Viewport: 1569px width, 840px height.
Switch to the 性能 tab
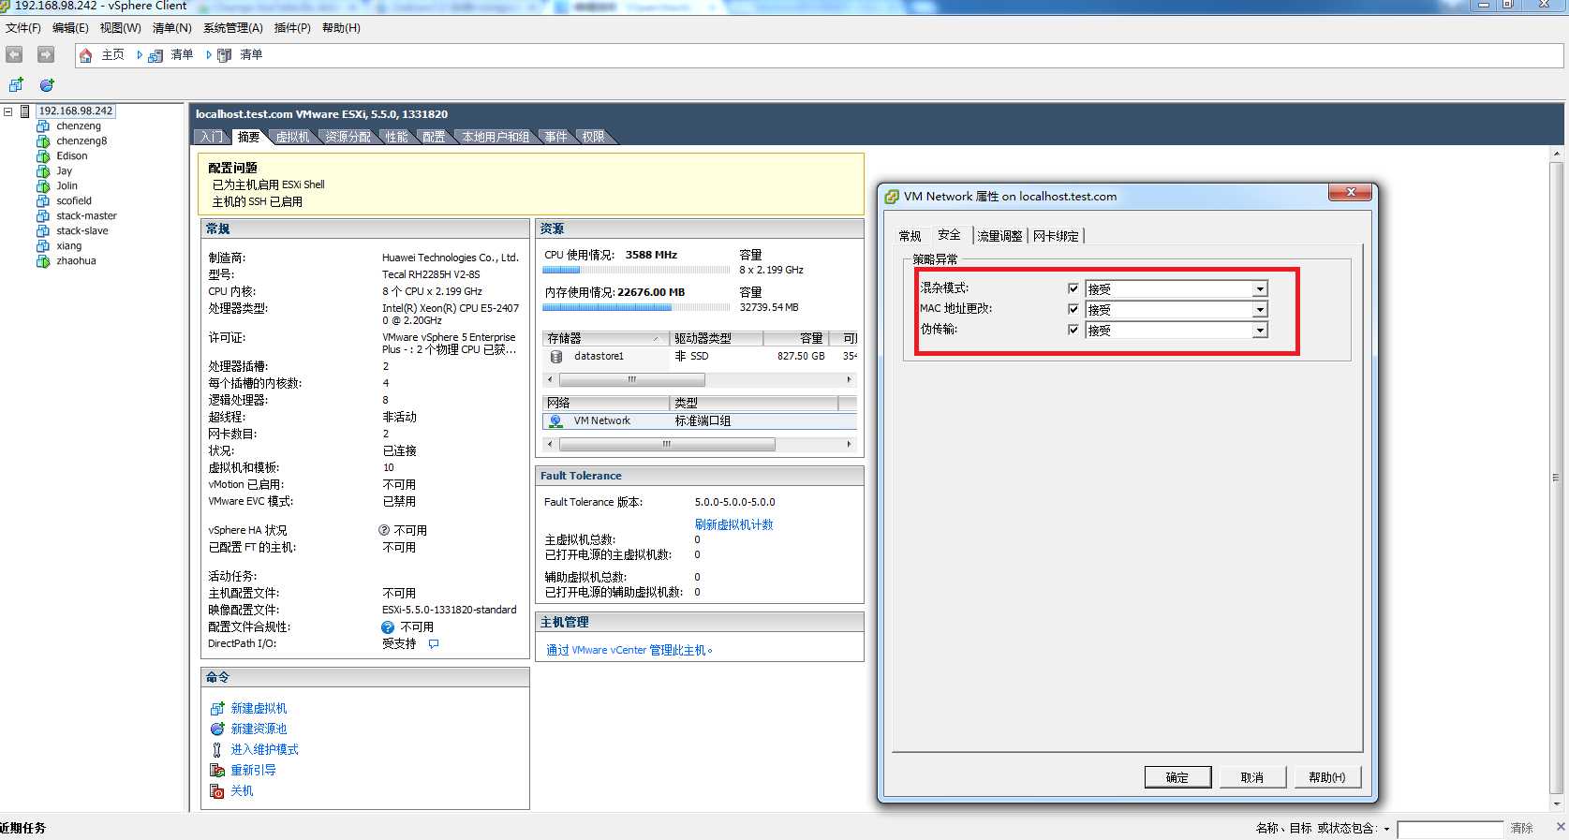pos(397,138)
